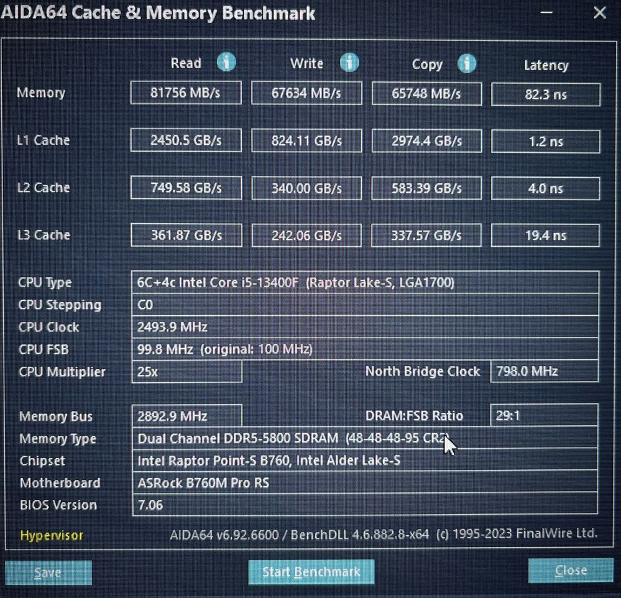Image resolution: width=621 pixels, height=598 pixels.
Task: Select the L1 Cache Read value 2450.5 GB/s
Action: (186, 140)
